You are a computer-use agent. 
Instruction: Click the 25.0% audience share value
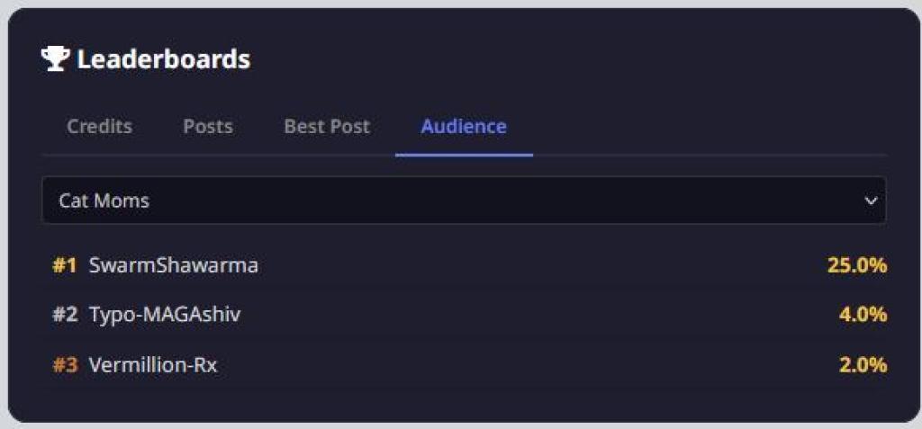[857, 265]
